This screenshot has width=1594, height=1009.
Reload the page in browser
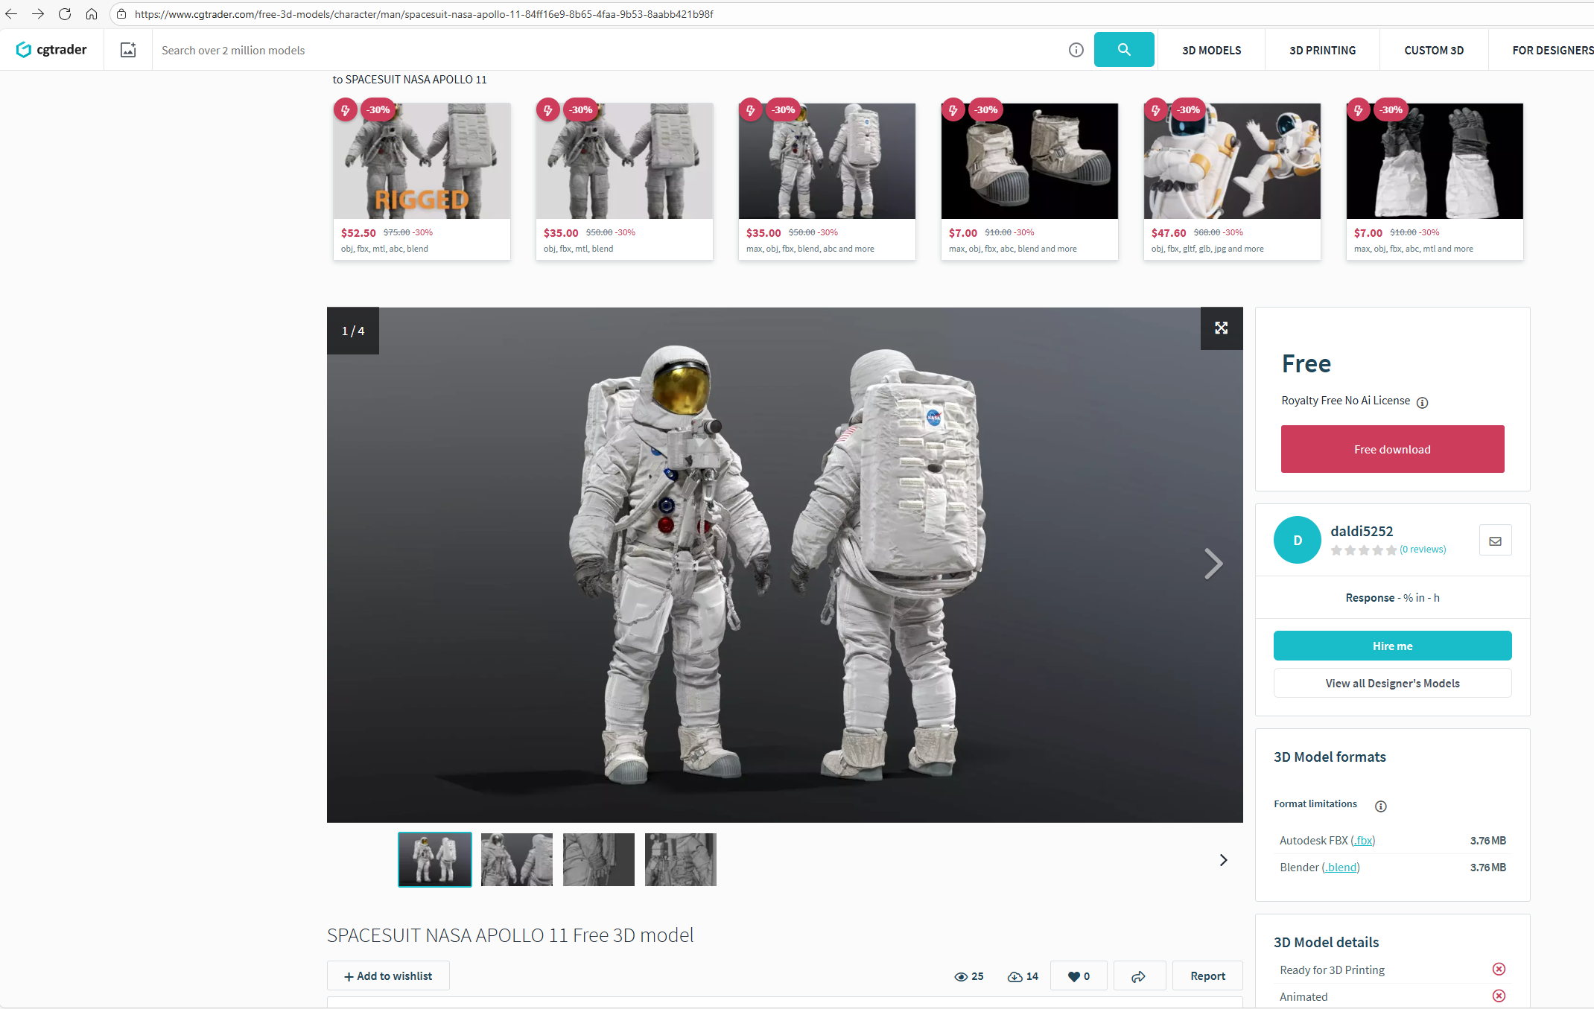65,13
